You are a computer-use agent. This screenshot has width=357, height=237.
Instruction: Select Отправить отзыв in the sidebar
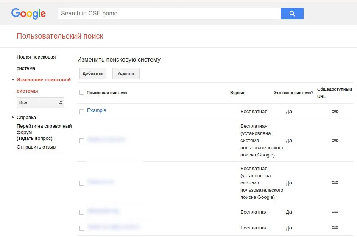pyautogui.click(x=36, y=147)
